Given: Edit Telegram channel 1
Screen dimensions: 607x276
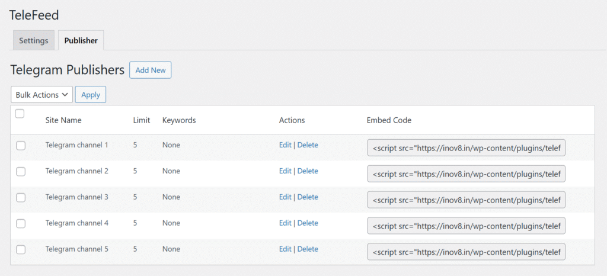Looking at the screenshot, I should tap(285, 145).
